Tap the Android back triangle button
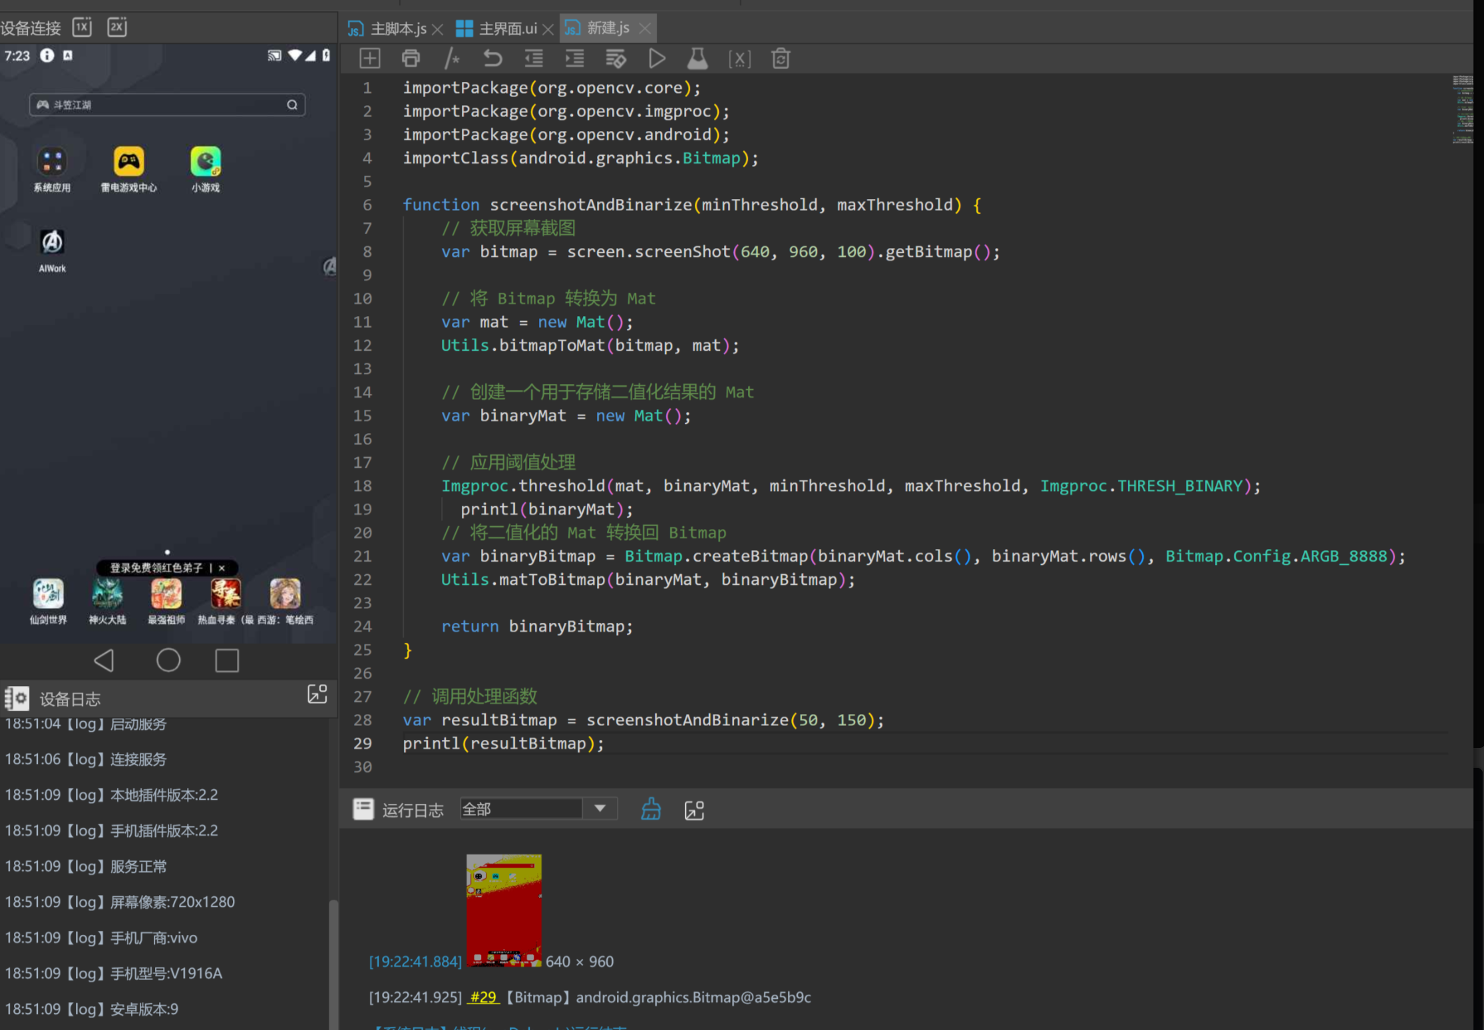Viewport: 1484px width, 1030px height. click(104, 660)
